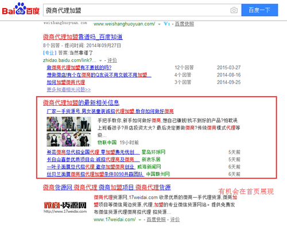Open 百度快照 link near weishanghuoyuan URL
Screen dimensions: 287x226
[x=184, y=24]
